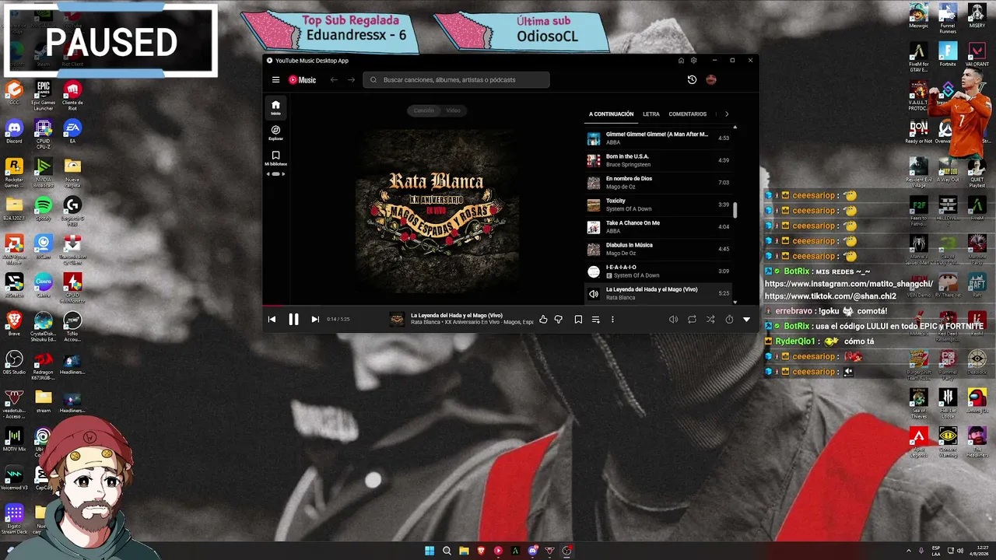996x560 pixels.
Task: Open Discord desktop shortcut
Action: pos(14,131)
